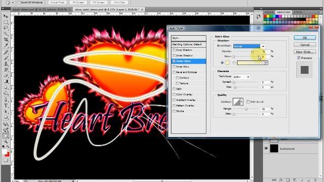324x182 pixels.
Task: Check the Anti-aliased option
Action: click(x=248, y=102)
